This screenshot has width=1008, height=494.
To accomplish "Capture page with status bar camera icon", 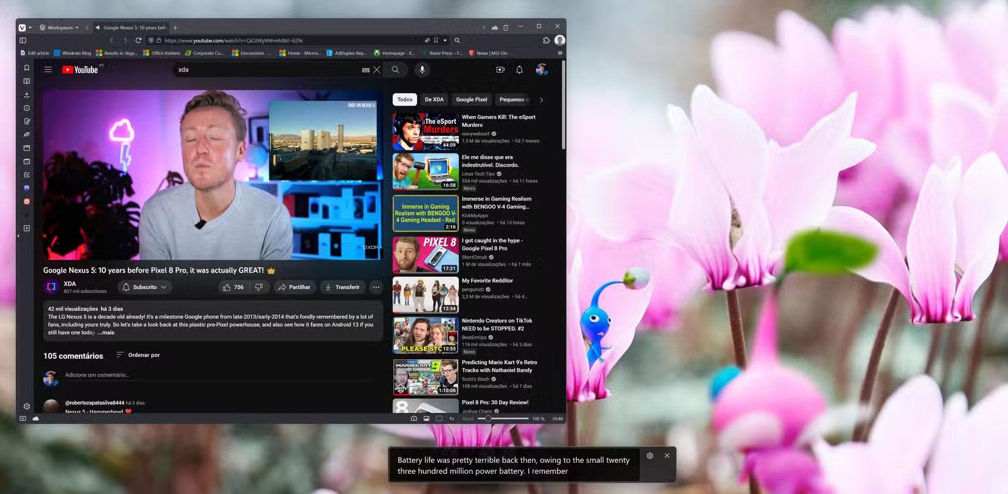I will pyautogui.click(x=414, y=418).
